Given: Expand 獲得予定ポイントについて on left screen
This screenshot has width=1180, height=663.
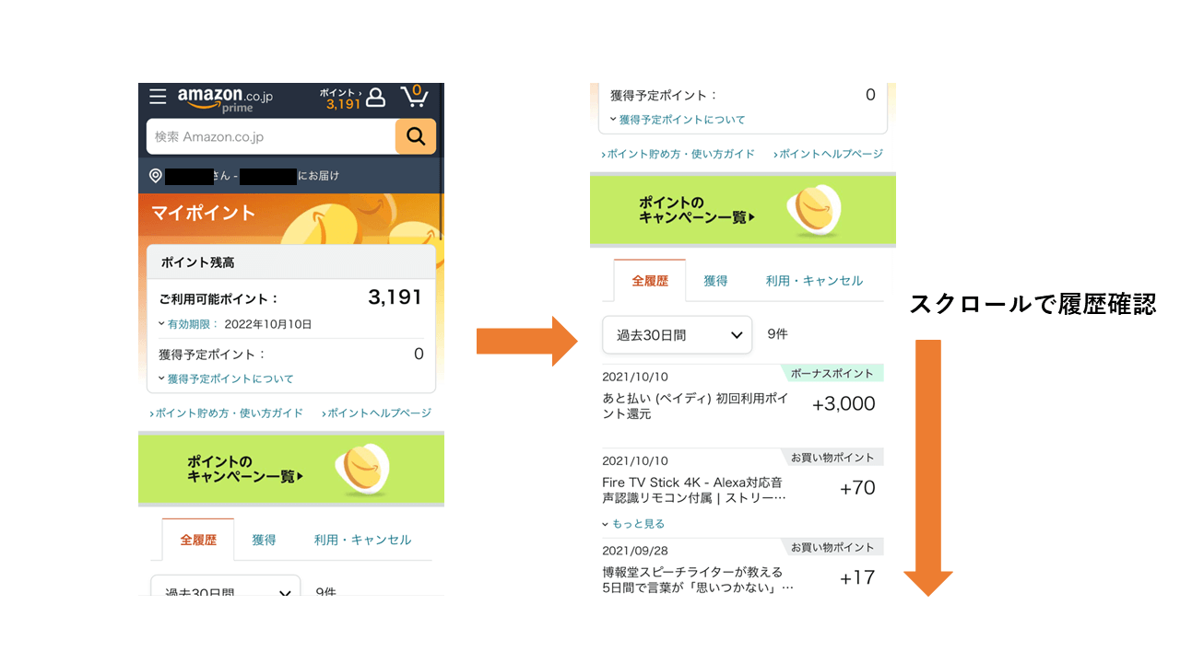Looking at the screenshot, I should pyautogui.click(x=226, y=378).
